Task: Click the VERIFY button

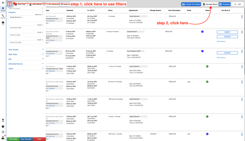Action: click(227, 32)
